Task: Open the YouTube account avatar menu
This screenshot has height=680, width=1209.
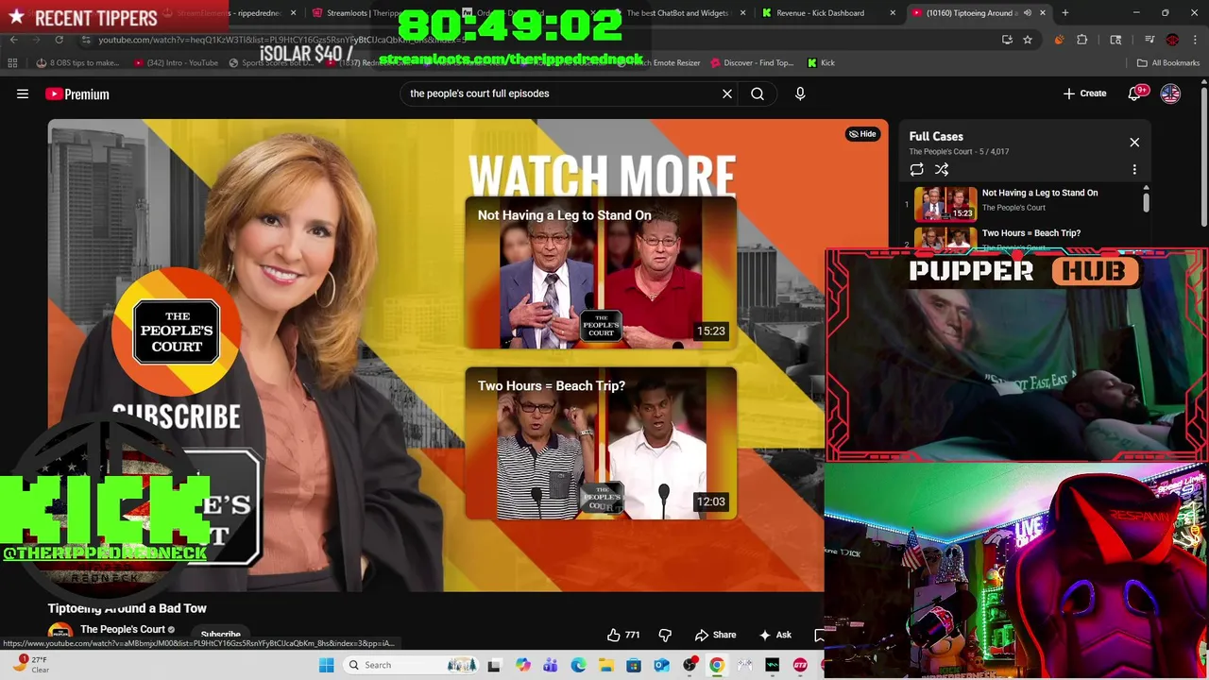Action: tap(1170, 93)
